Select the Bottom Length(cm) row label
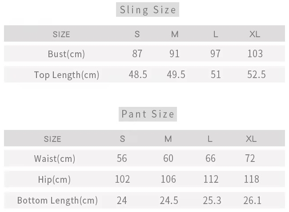Viewport: 289px width, 212px height. coord(57,200)
